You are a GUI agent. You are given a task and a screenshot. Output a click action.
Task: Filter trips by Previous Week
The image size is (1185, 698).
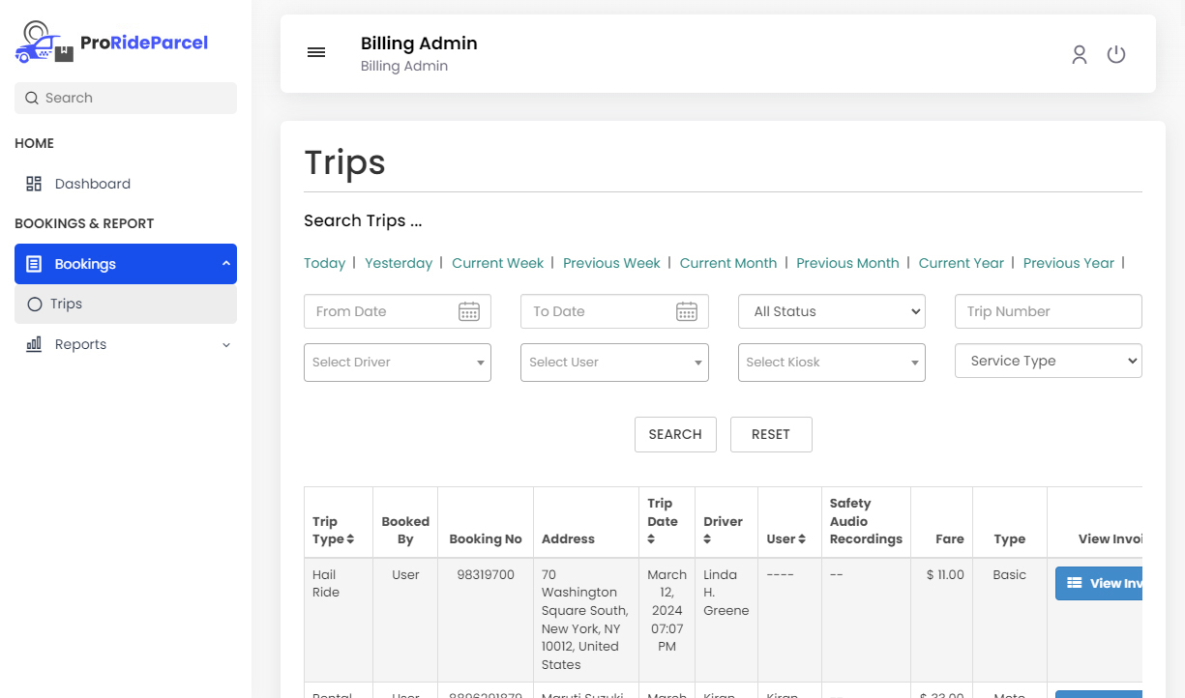(611, 263)
